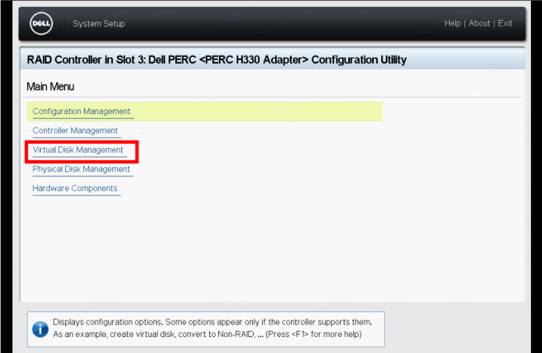Open About in the top bar
This screenshot has height=353, width=542.
click(x=479, y=24)
